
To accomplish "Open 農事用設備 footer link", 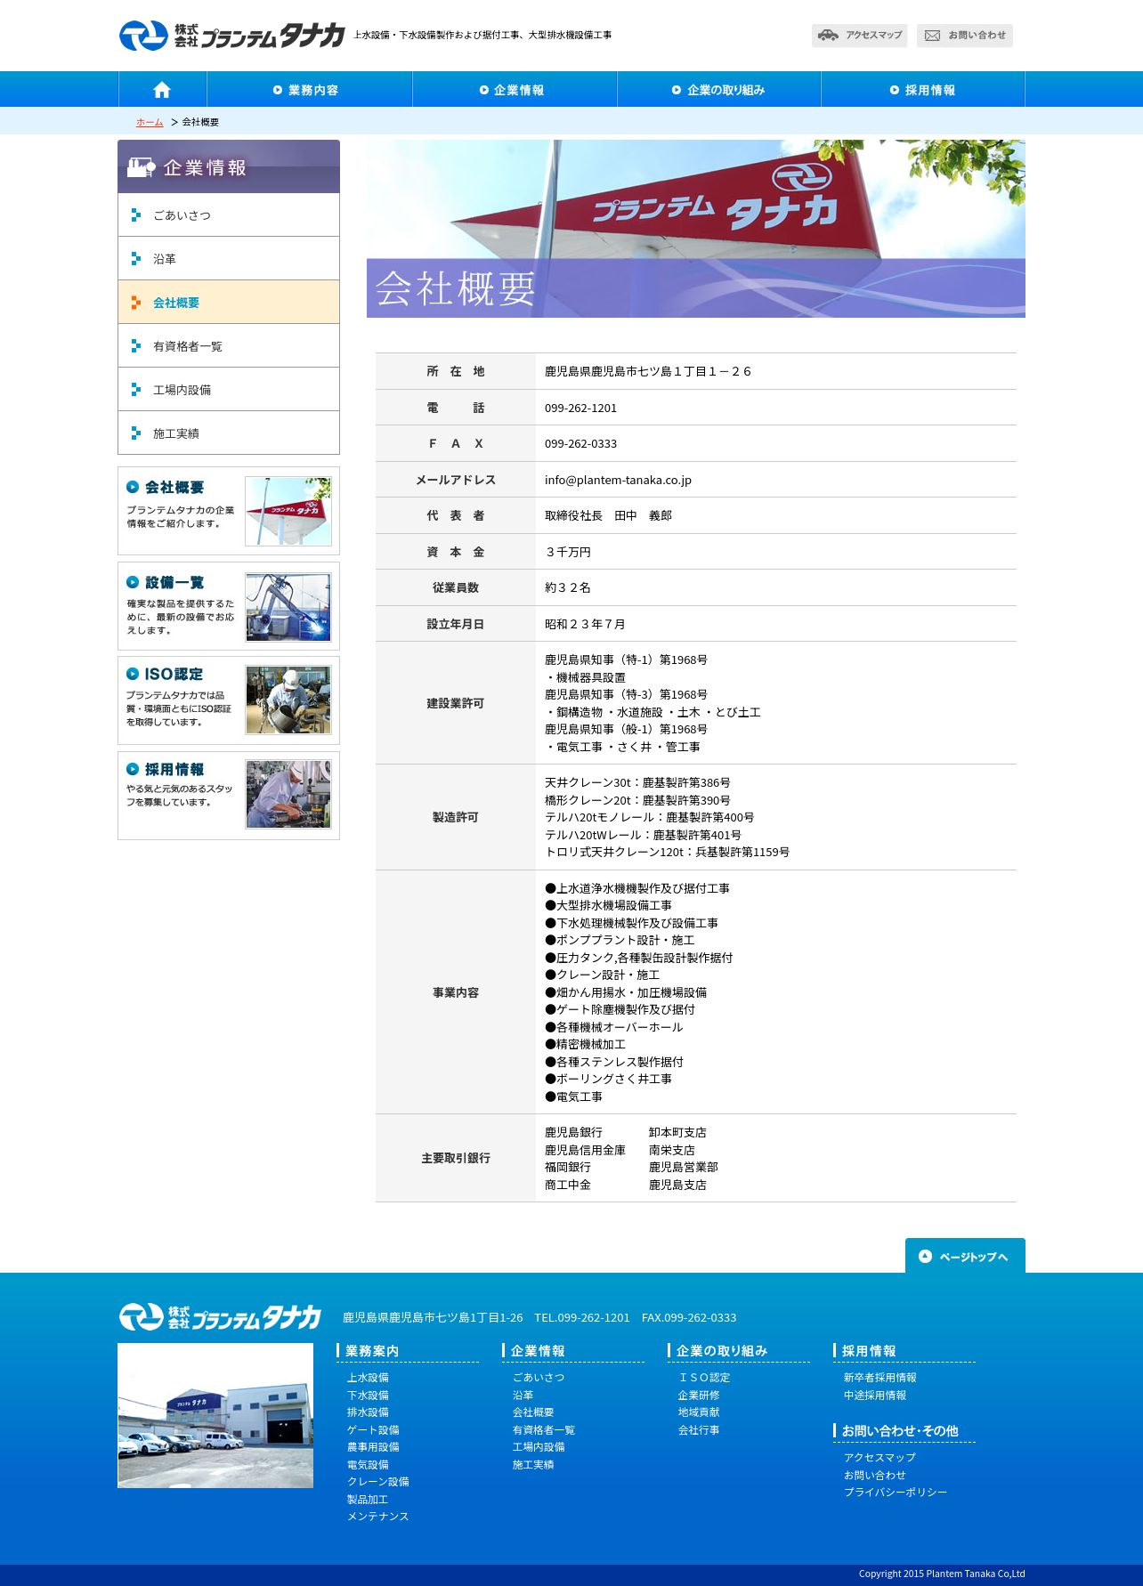I will click(373, 1447).
